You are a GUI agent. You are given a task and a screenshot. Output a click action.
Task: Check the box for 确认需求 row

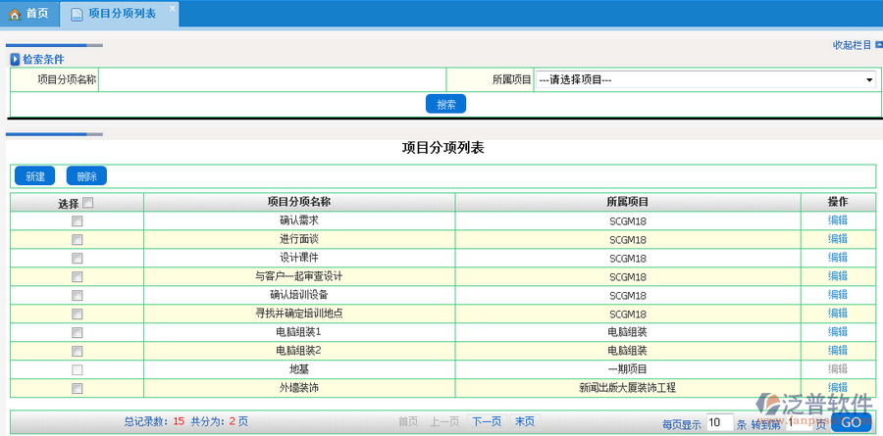coord(78,221)
